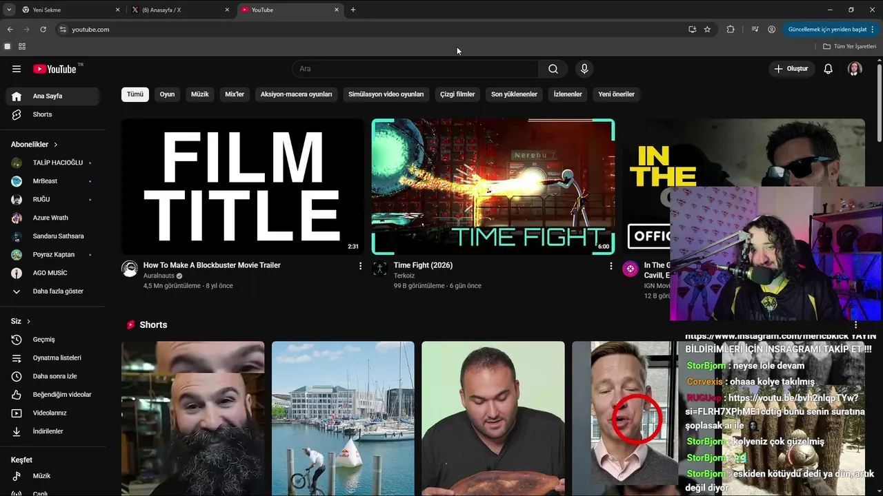Screen dimensions: 883x496
Task: Click the IGN channel avatar
Action: 631,269
